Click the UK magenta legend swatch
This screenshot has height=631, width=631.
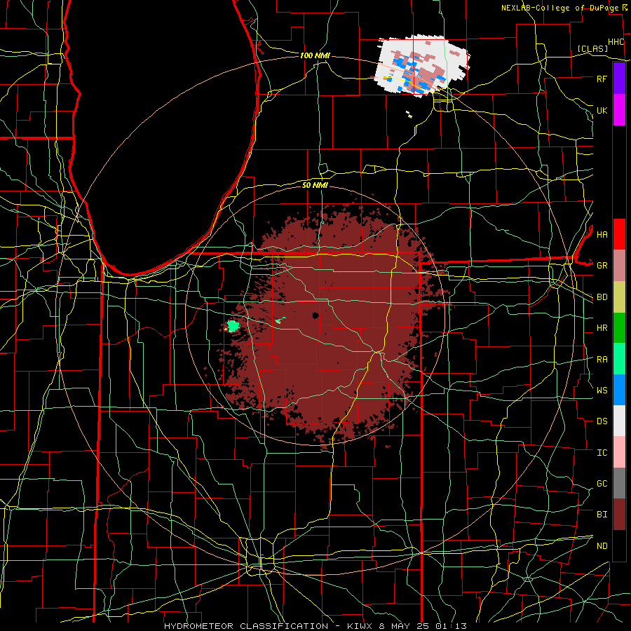point(619,110)
